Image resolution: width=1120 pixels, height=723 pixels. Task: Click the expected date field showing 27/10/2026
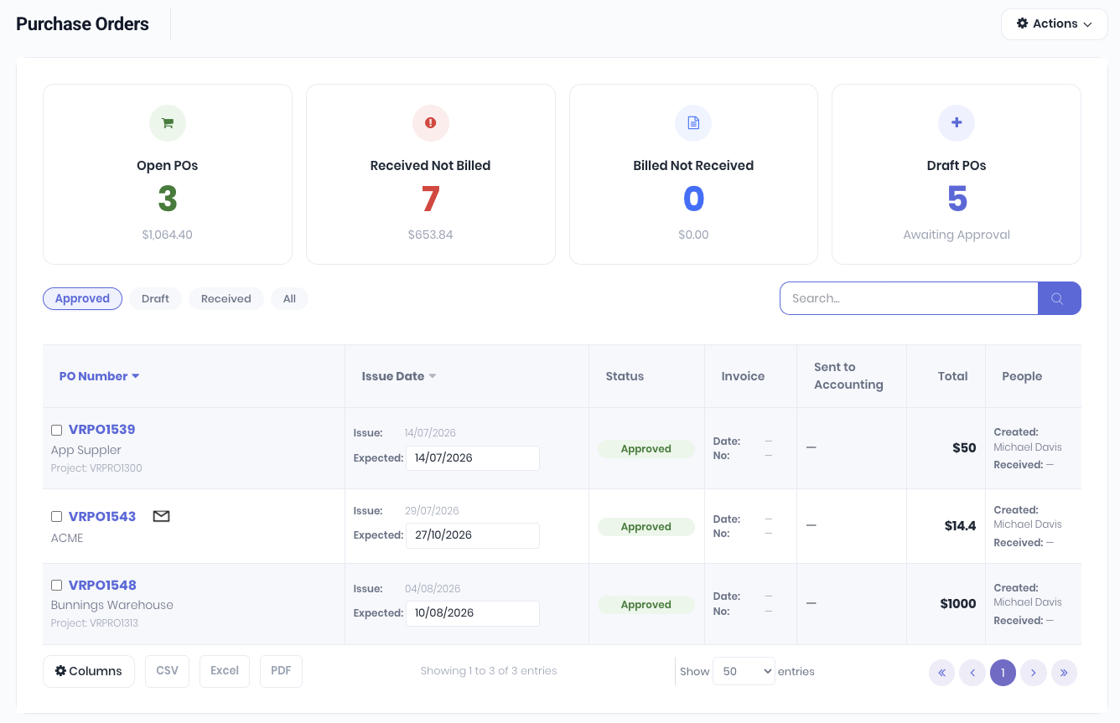click(x=473, y=535)
